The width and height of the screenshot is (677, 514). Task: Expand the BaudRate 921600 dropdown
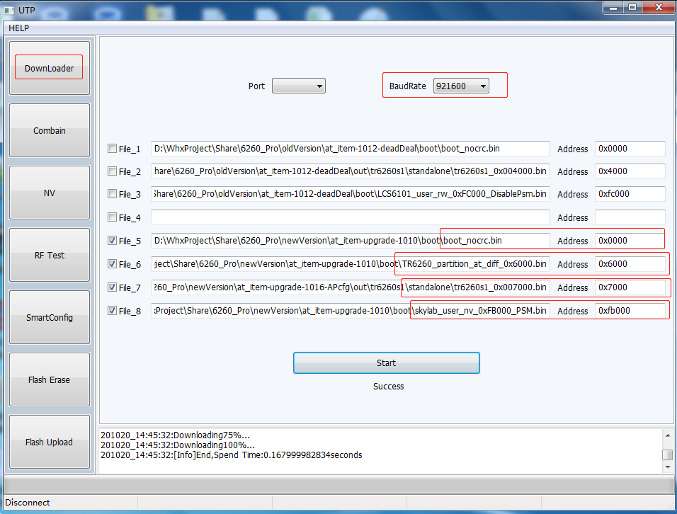pyautogui.click(x=461, y=86)
